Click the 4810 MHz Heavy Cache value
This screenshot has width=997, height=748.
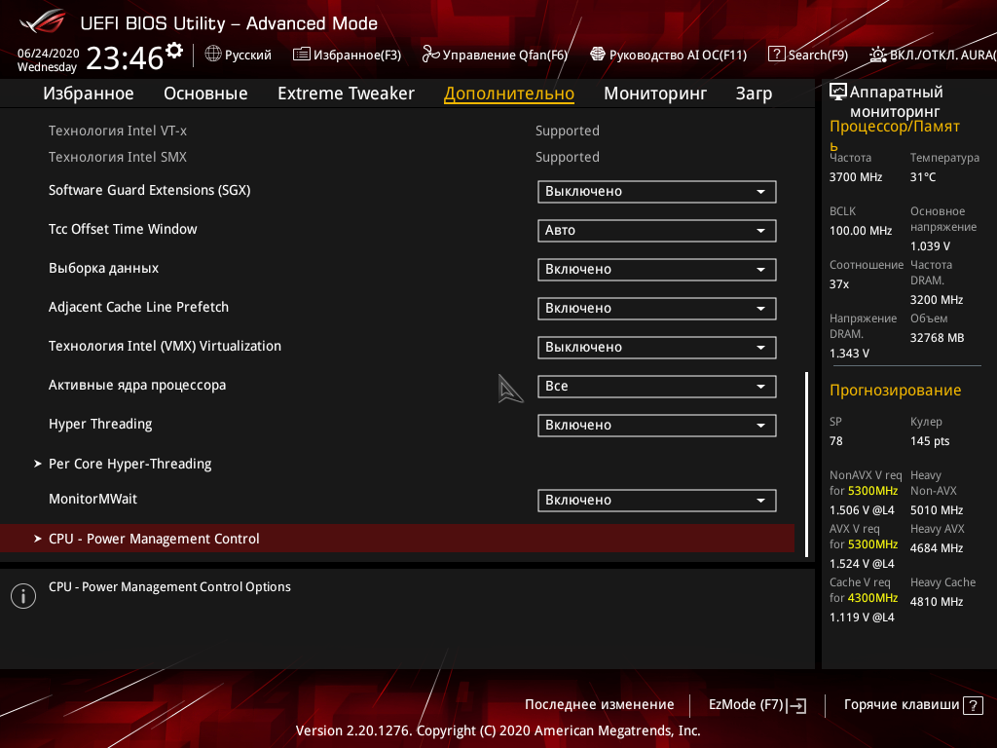936,602
